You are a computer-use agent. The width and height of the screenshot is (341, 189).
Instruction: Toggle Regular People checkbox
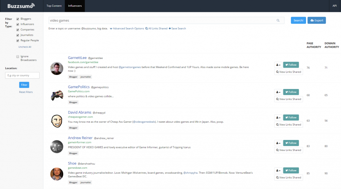pyautogui.click(x=18, y=41)
